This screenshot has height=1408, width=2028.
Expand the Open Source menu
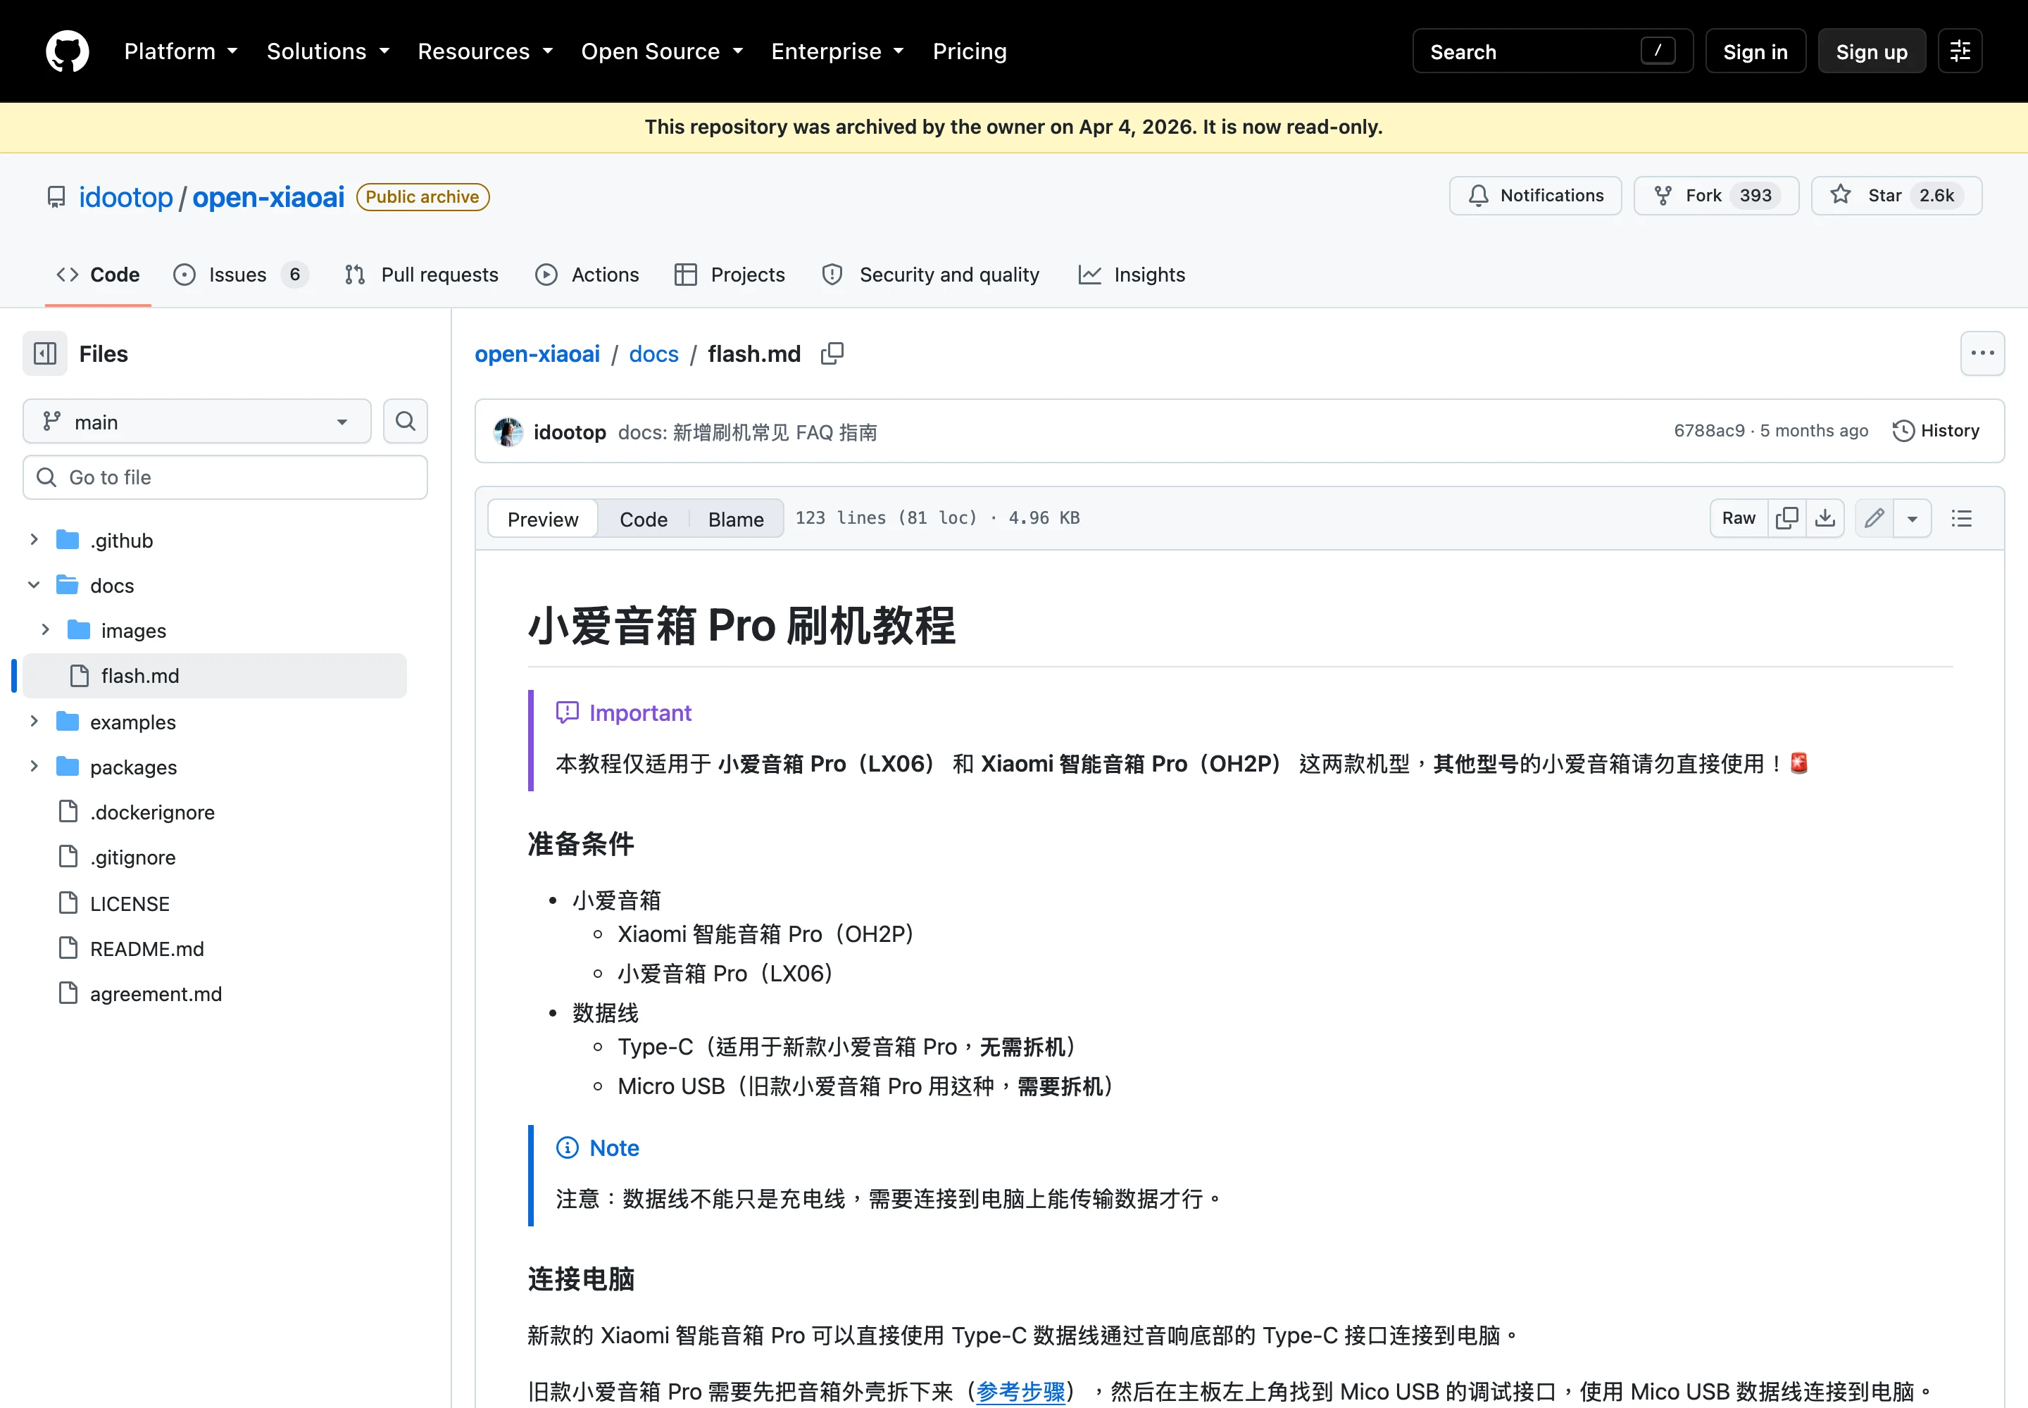662,51
